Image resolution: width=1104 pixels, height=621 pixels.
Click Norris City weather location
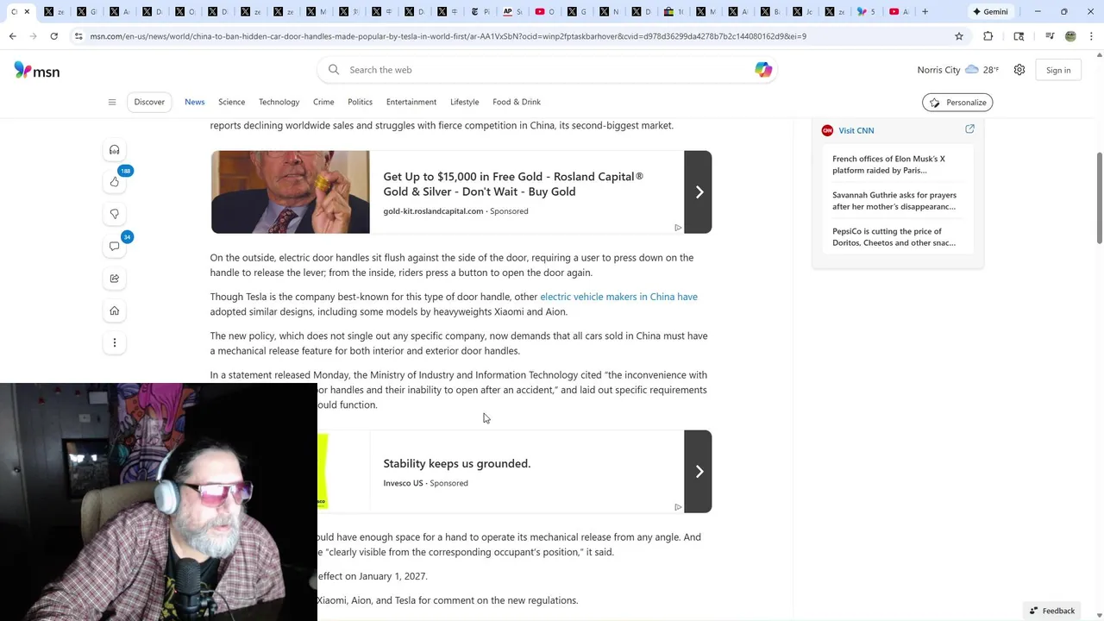(x=938, y=70)
